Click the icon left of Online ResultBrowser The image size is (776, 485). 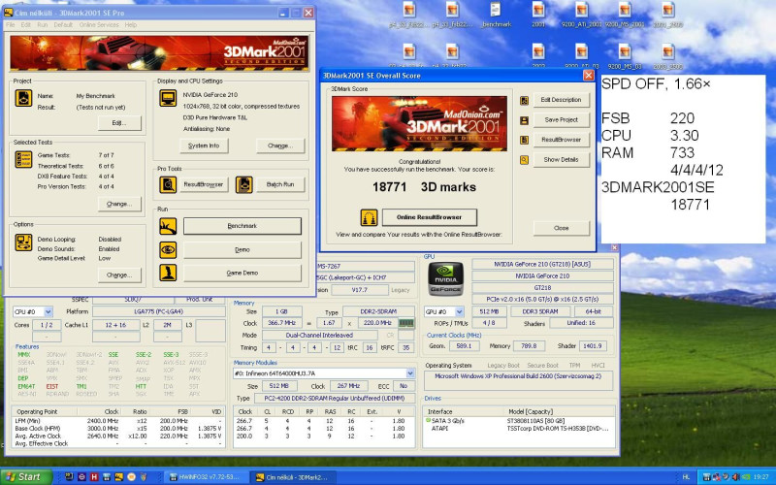tap(369, 217)
